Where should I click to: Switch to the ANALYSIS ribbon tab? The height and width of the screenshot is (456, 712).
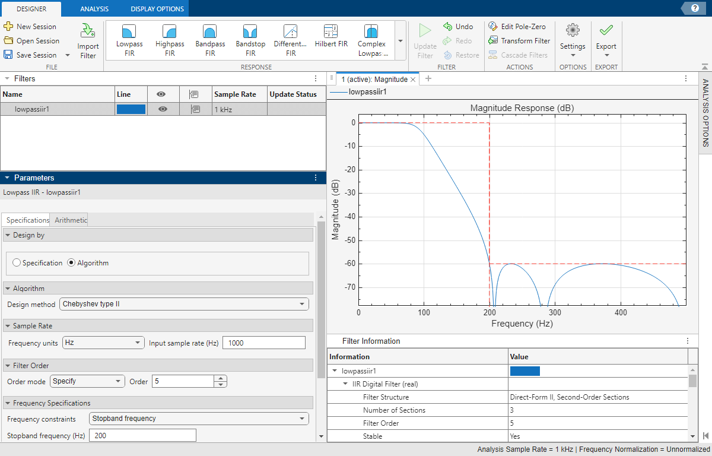point(94,8)
